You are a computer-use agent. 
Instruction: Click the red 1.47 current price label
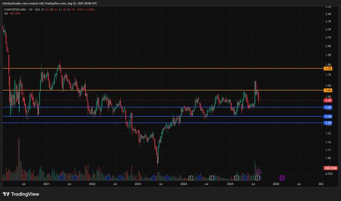pyautogui.click(x=328, y=100)
